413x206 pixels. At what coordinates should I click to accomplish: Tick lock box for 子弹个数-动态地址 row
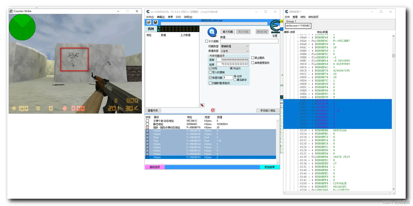(x=147, y=121)
